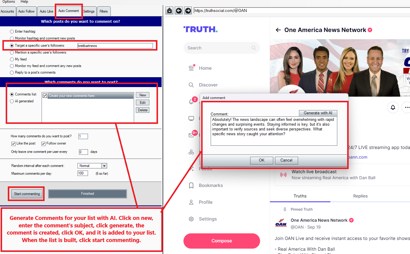This screenshot has height=254, width=410.
Task: Go back with the browser back arrow
Action: [x=179, y=10]
